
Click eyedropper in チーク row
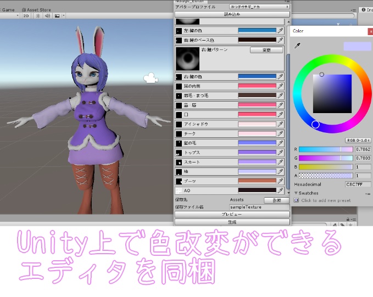click(x=281, y=133)
